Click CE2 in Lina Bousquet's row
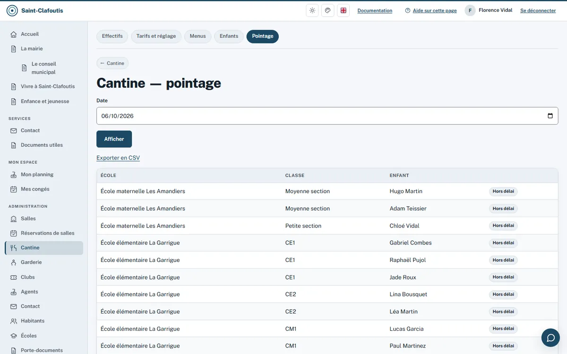The height and width of the screenshot is (354, 567). tap(291, 294)
